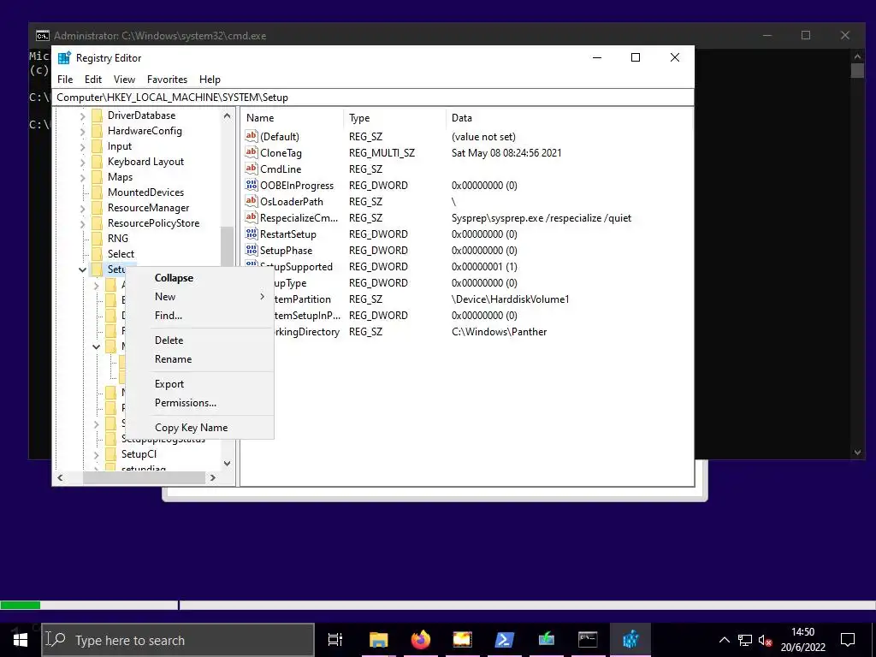The height and width of the screenshot is (657, 876).
Task: Click the Task View taskbar icon
Action: (335, 639)
